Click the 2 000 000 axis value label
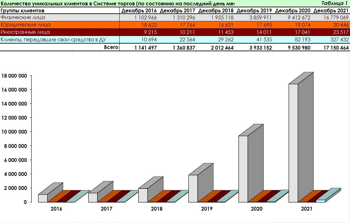The width and height of the screenshot is (350, 223). 16,188
